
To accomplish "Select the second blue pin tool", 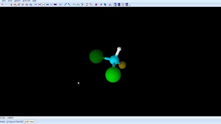I will point(69,4).
